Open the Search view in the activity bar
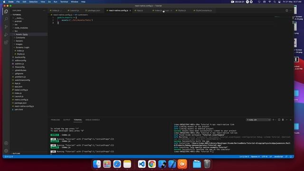The width and height of the screenshot is (304, 171). (x=6, y=19)
